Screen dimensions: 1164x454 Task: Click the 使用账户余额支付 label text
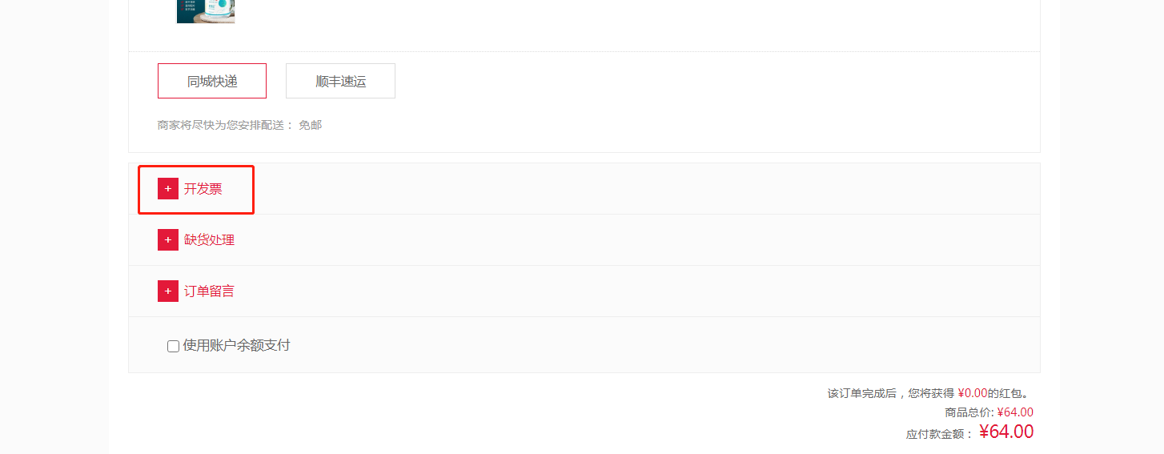[236, 345]
